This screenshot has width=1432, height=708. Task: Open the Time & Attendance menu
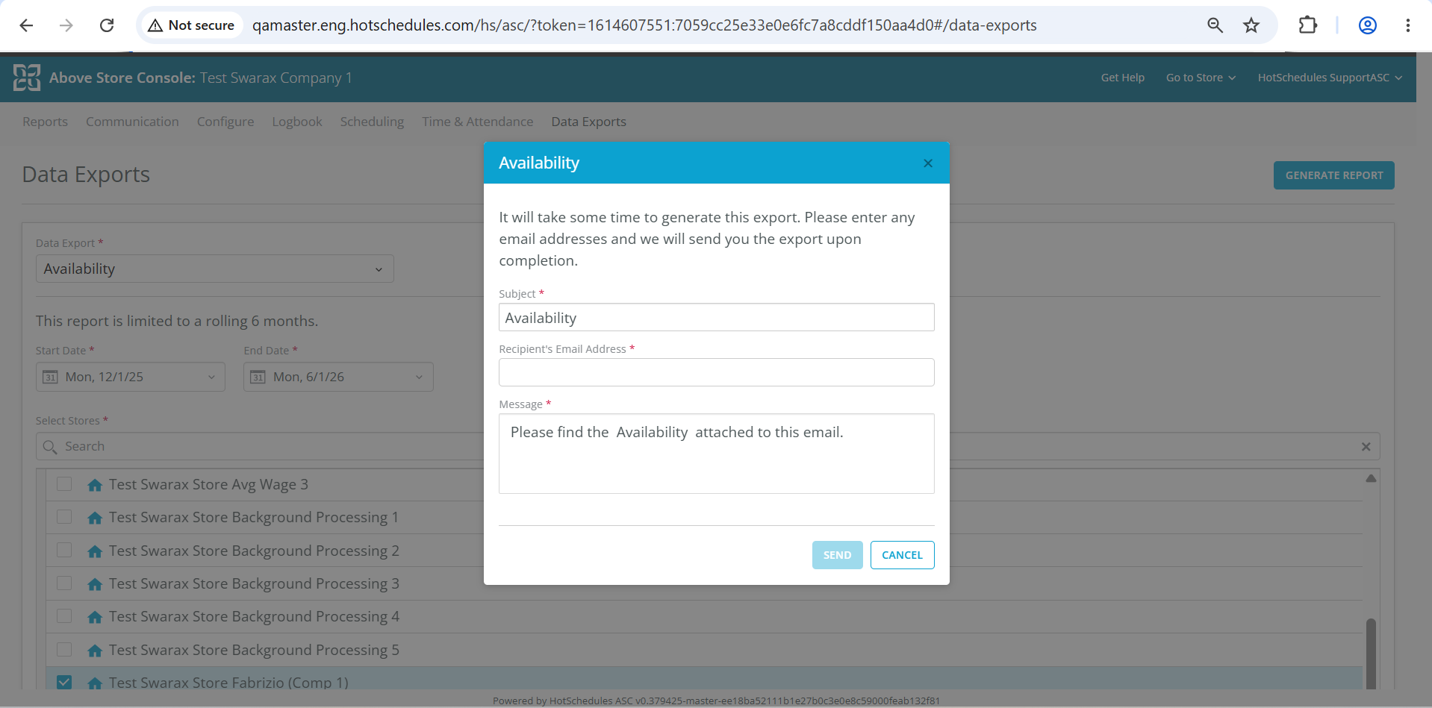click(x=478, y=122)
